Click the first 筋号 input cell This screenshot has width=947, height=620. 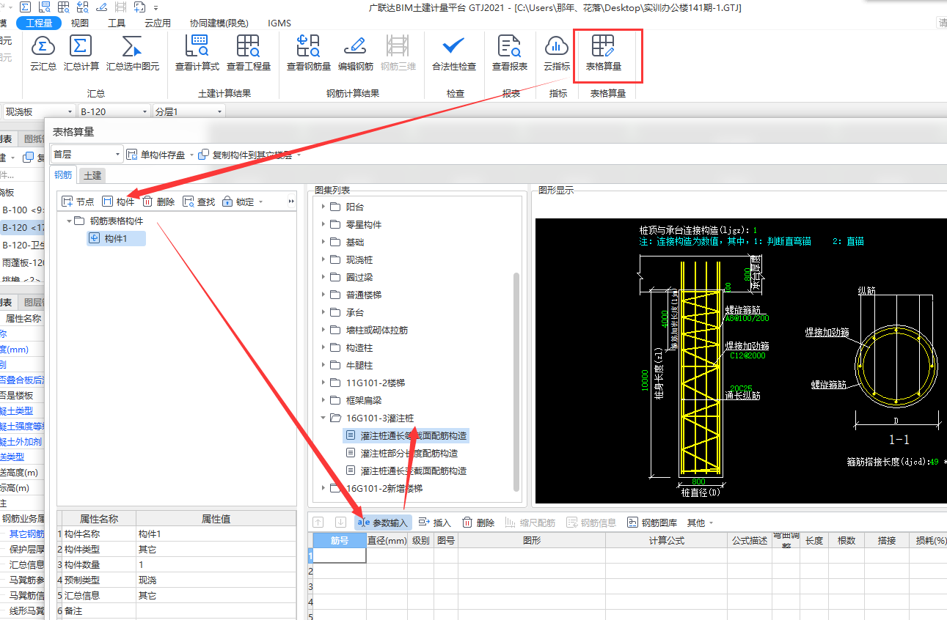(339, 556)
